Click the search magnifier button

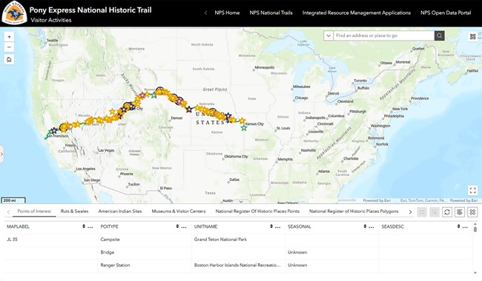point(440,35)
